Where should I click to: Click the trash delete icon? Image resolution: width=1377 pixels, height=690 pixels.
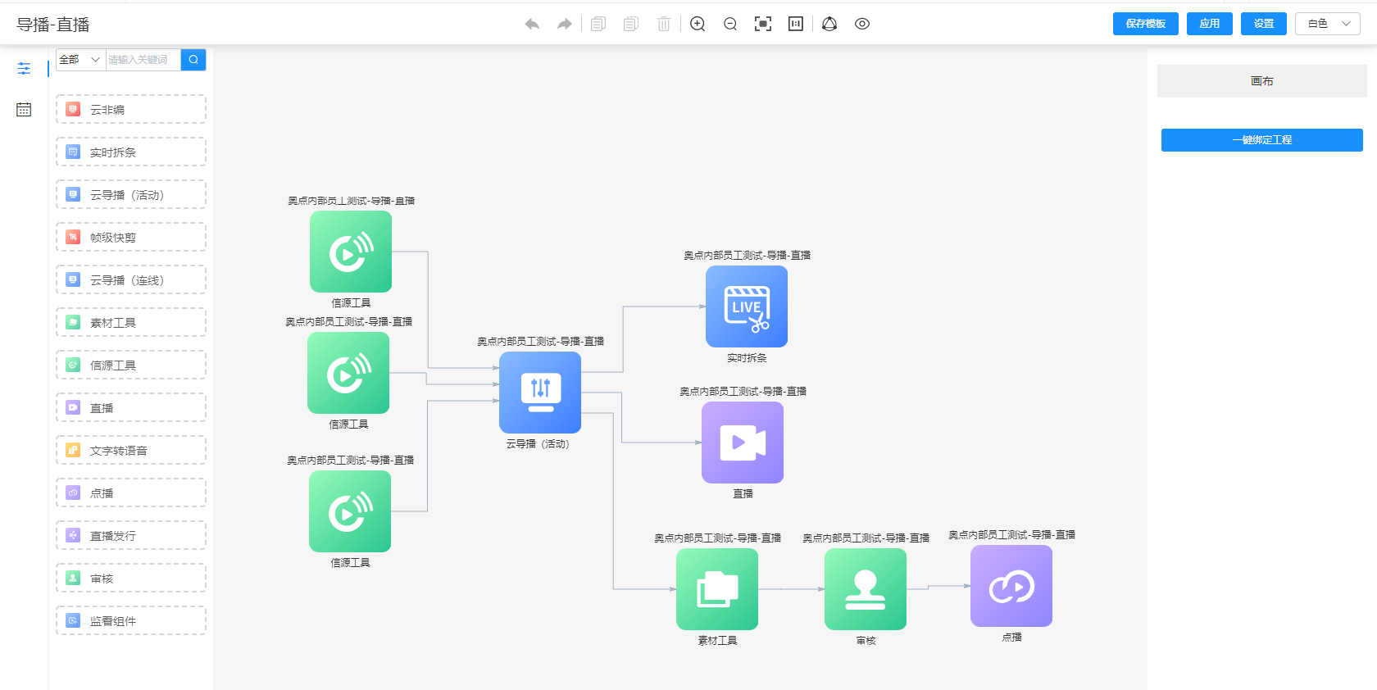point(664,24)
